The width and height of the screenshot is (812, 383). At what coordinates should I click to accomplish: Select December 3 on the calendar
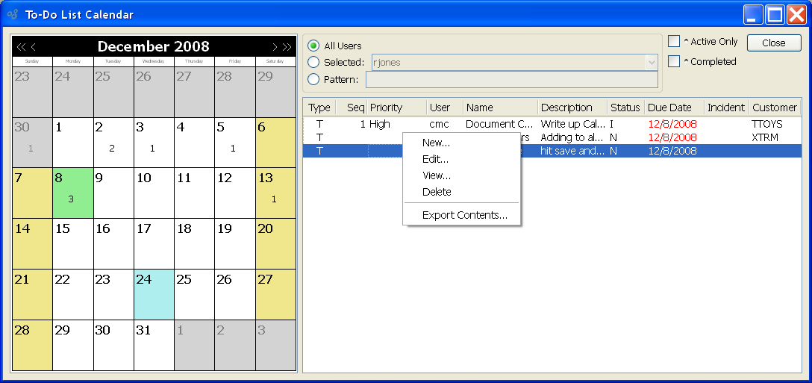(154, 142)
